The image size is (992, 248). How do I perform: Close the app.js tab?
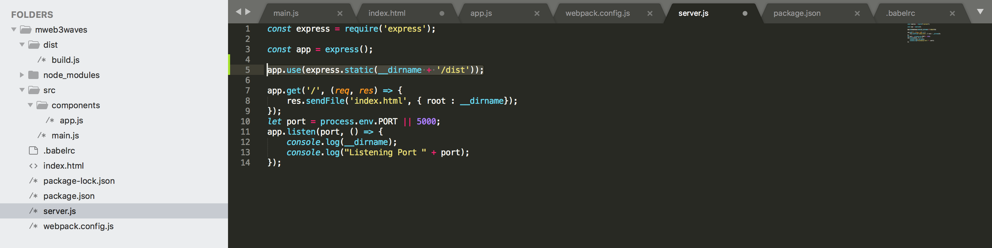pyautogui.click(x=537, y=13)
